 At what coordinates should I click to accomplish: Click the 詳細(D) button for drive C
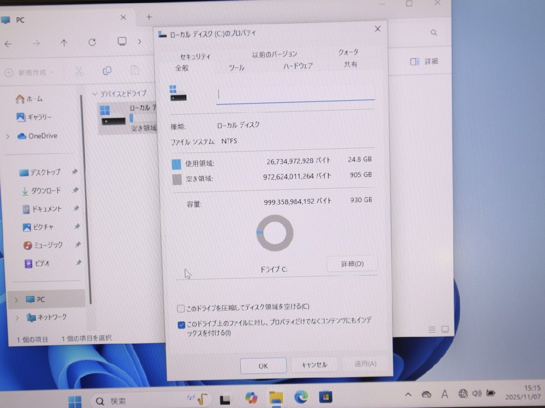352,264
